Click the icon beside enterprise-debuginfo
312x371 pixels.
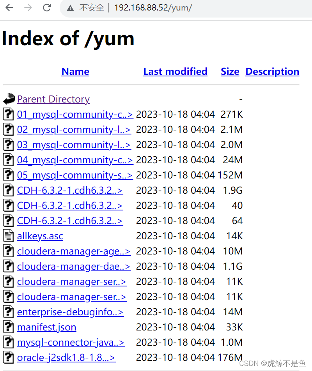click(x=9, y=312)
